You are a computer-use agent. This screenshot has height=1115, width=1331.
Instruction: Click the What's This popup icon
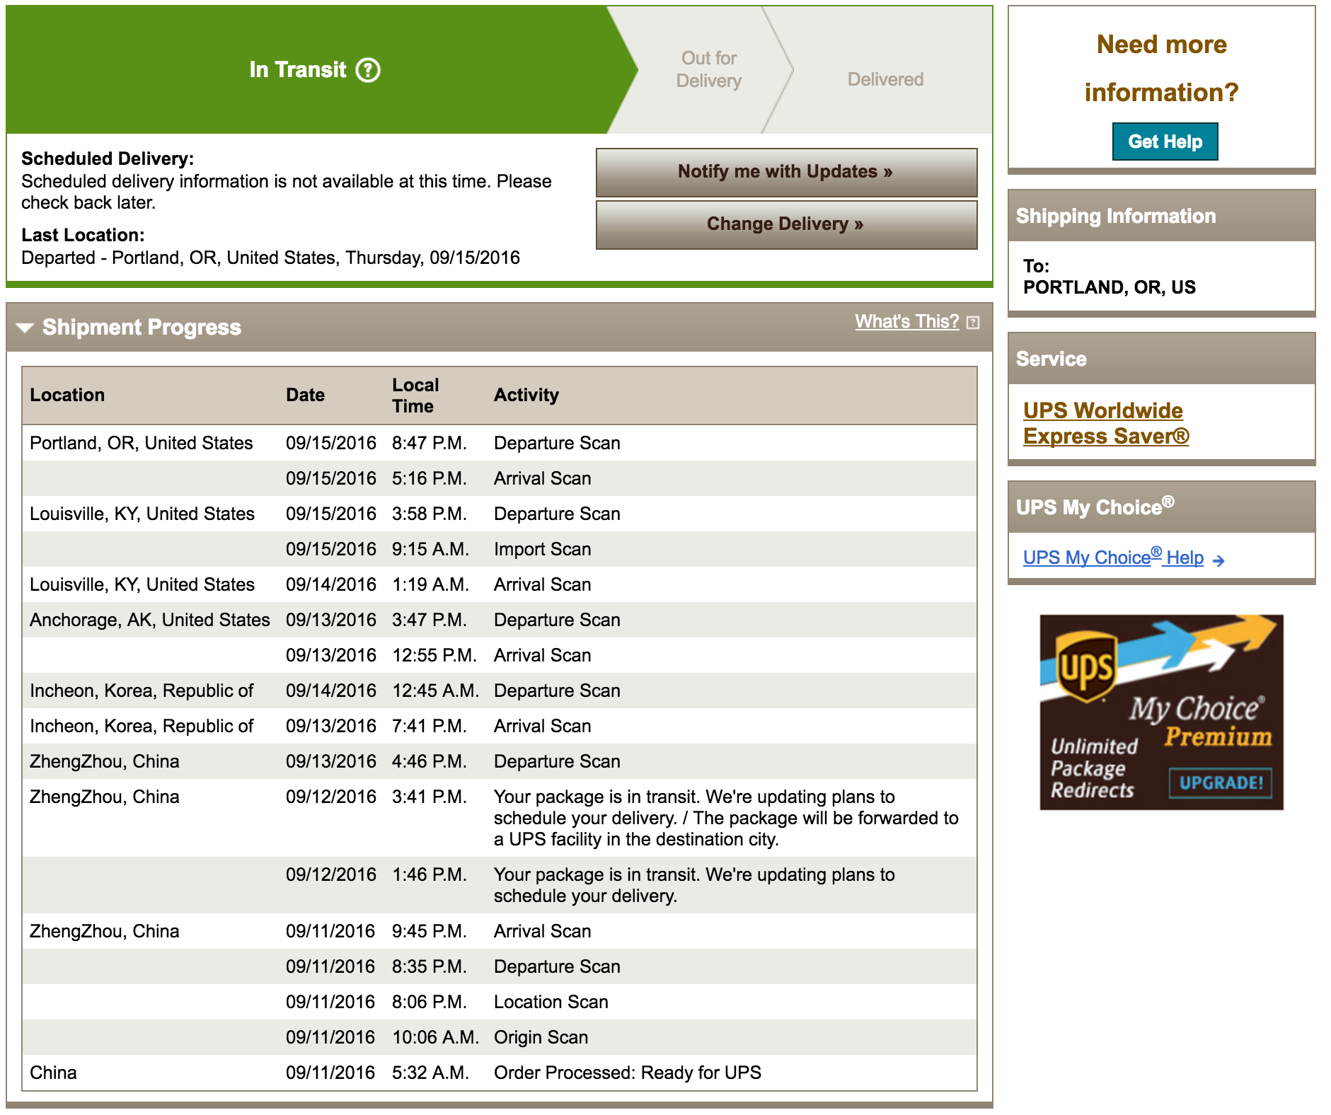973,323
